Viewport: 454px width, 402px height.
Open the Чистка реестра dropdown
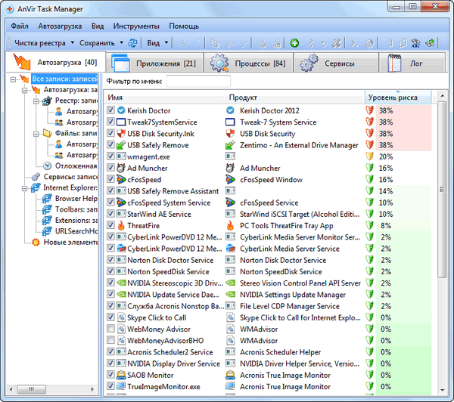tap(42, 43)
